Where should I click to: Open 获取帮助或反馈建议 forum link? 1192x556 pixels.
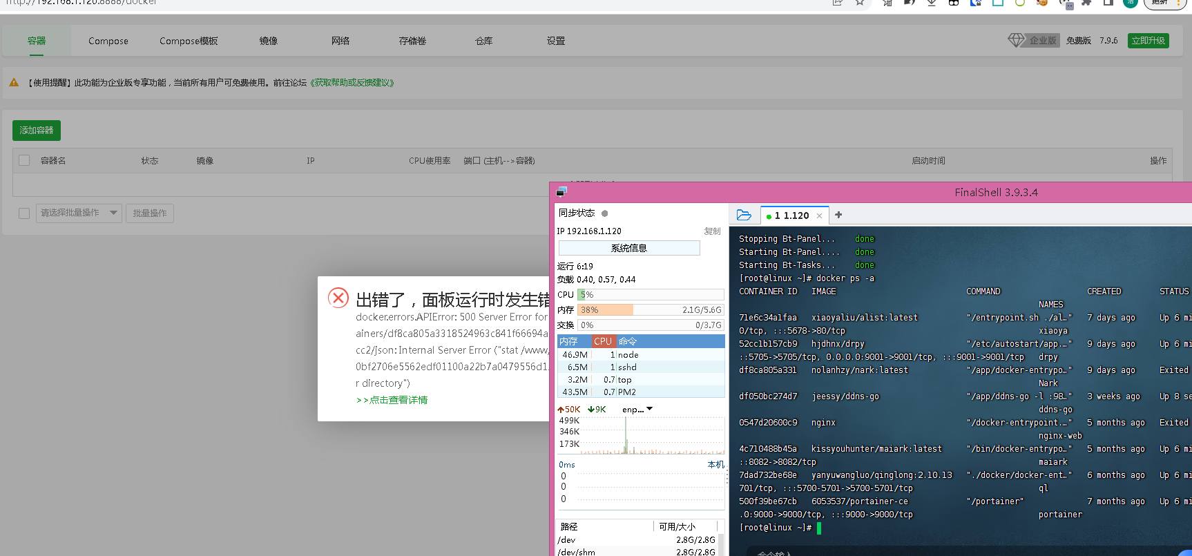[352, 82]
